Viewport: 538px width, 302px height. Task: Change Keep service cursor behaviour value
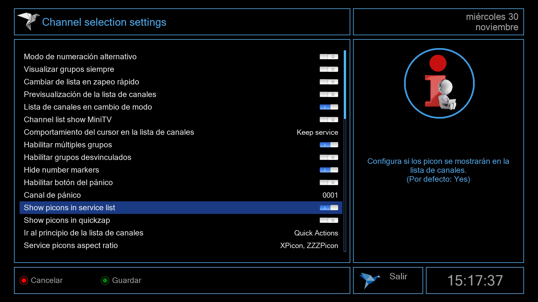tap(317, 132)
